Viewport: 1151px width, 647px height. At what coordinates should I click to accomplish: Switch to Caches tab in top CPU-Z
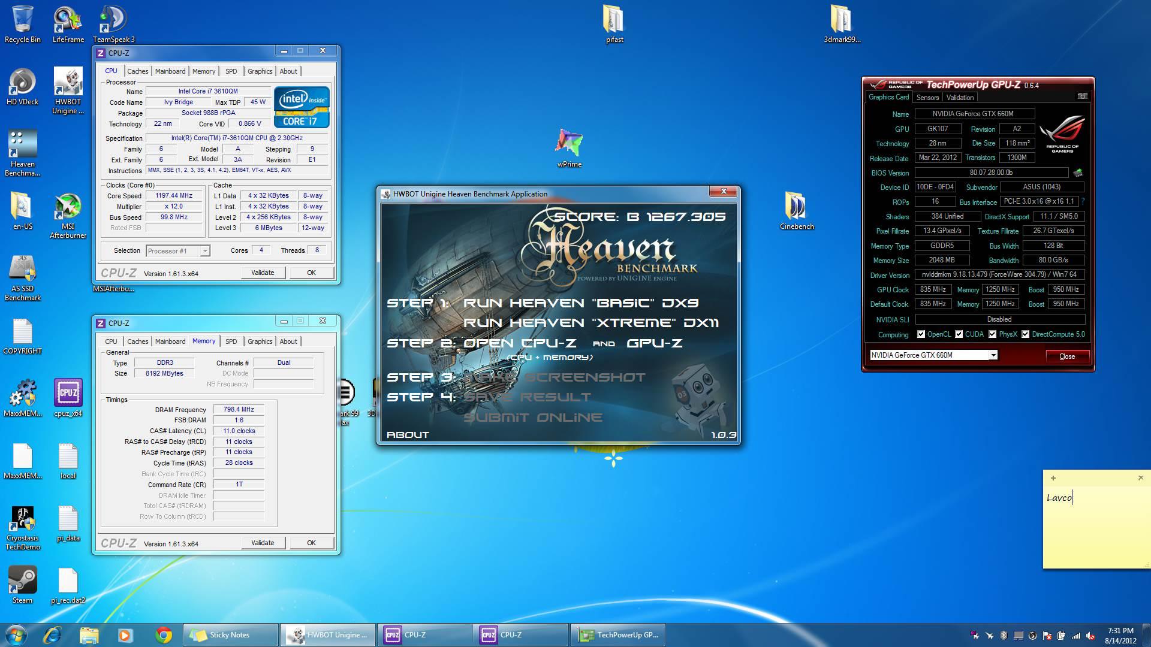coord(137,71)
